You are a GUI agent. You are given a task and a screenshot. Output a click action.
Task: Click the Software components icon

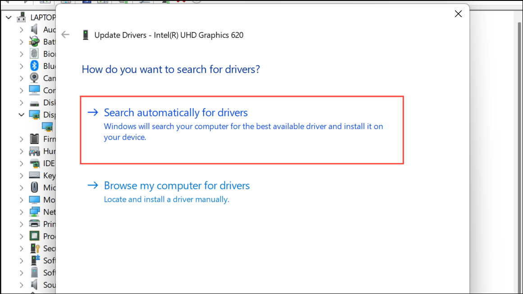tap(35, 260)
